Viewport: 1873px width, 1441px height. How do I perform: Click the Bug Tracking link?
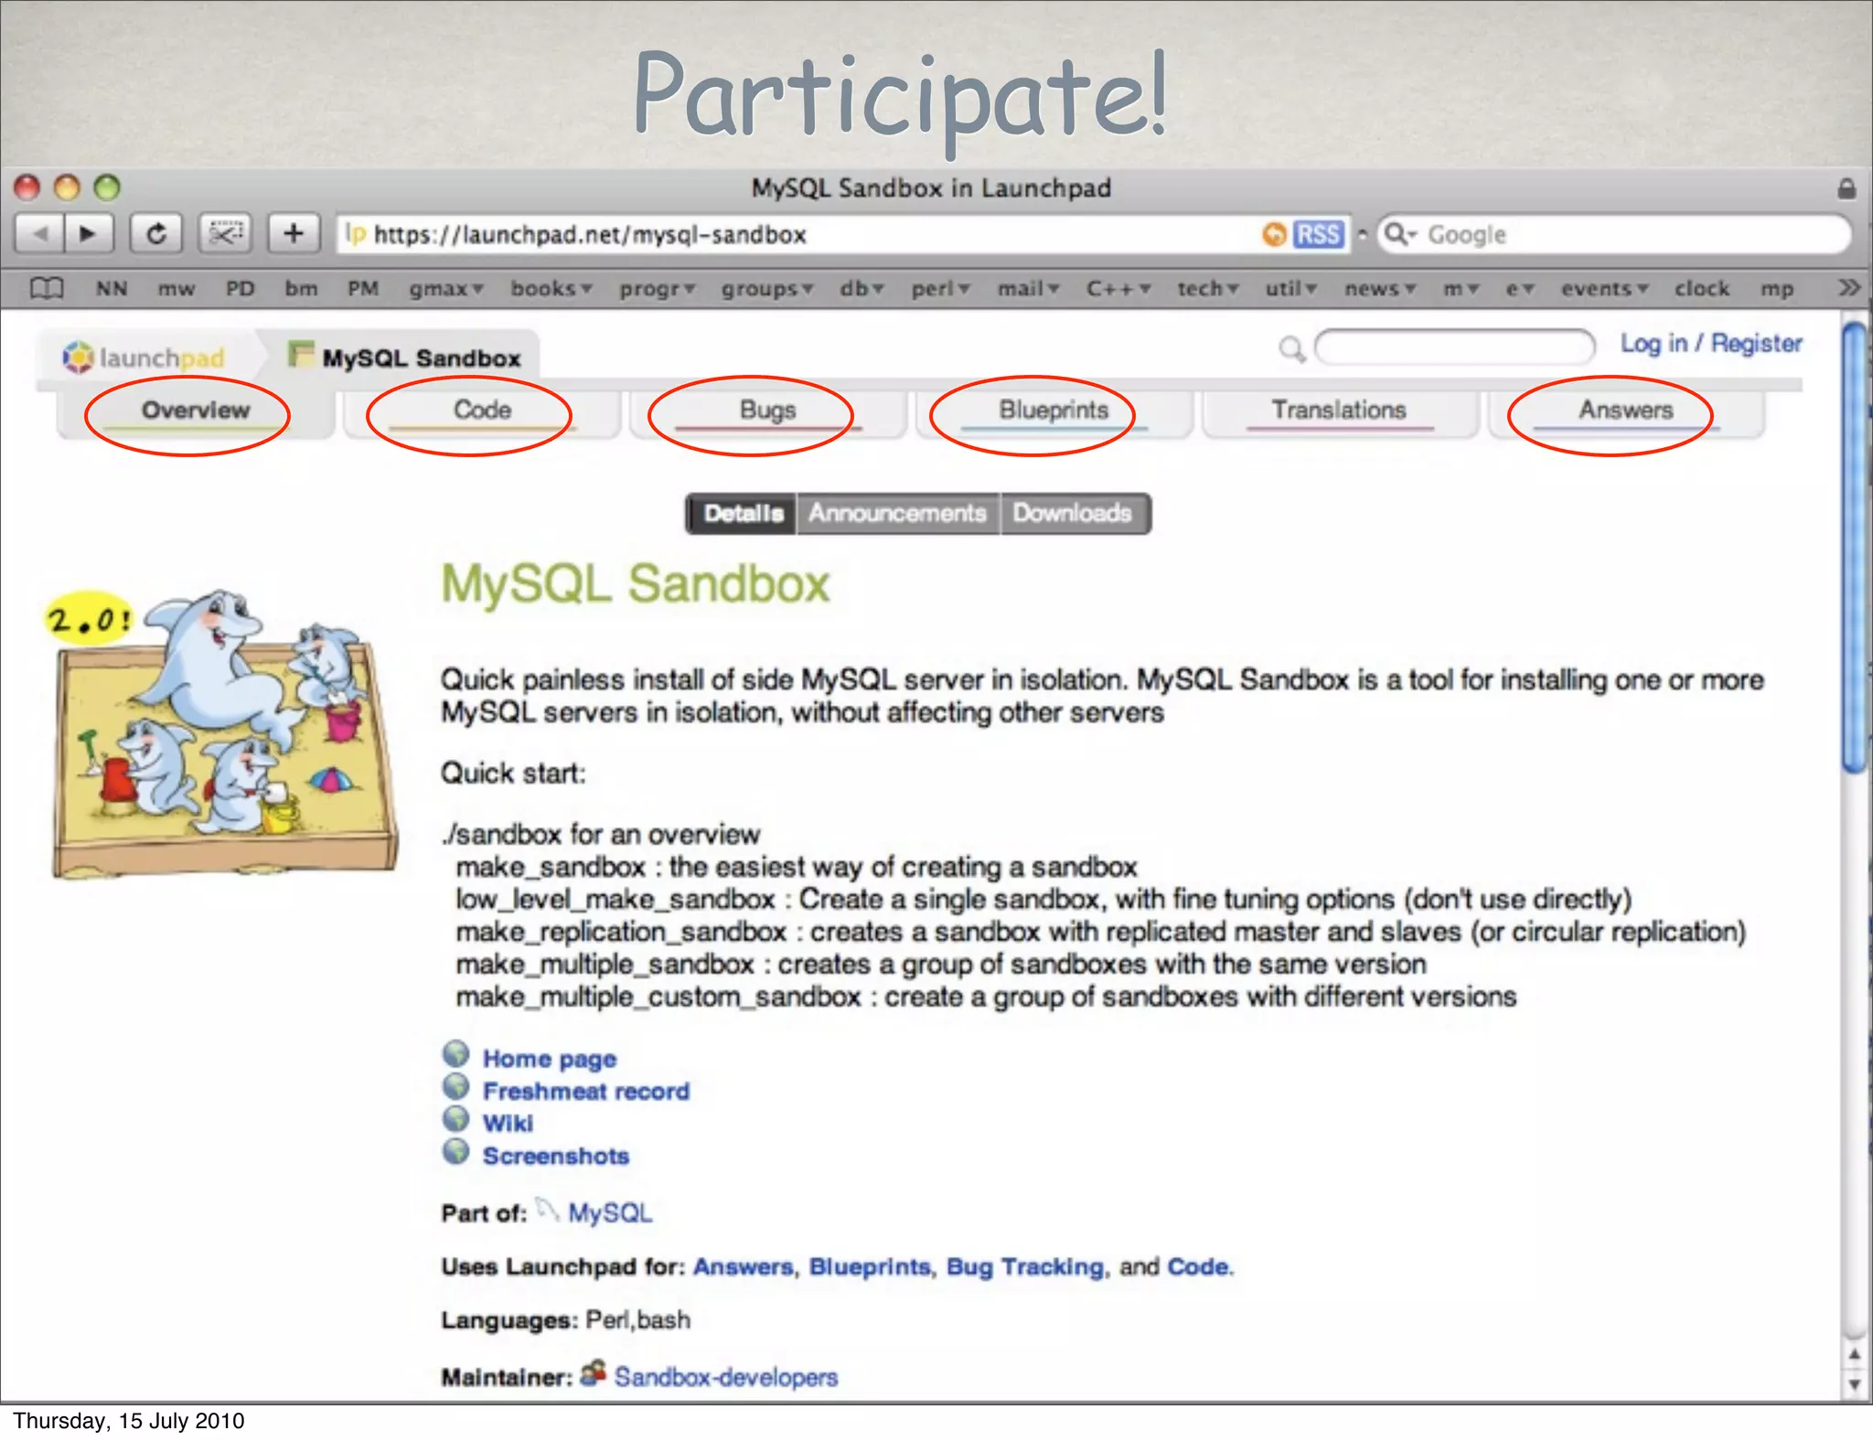[x=1025, y=1267]
